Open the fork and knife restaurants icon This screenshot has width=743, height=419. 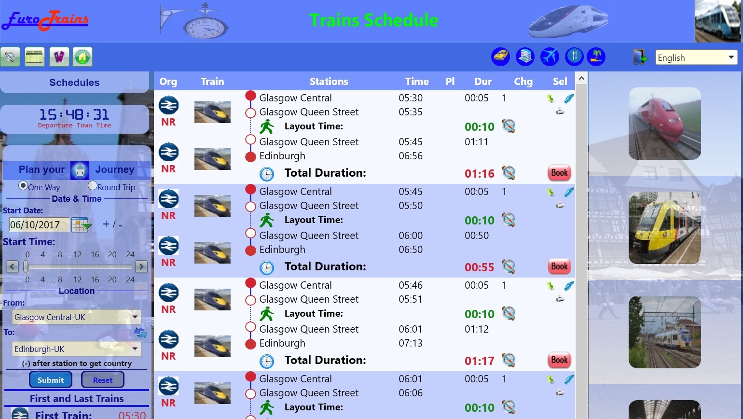tap(574, 56)
